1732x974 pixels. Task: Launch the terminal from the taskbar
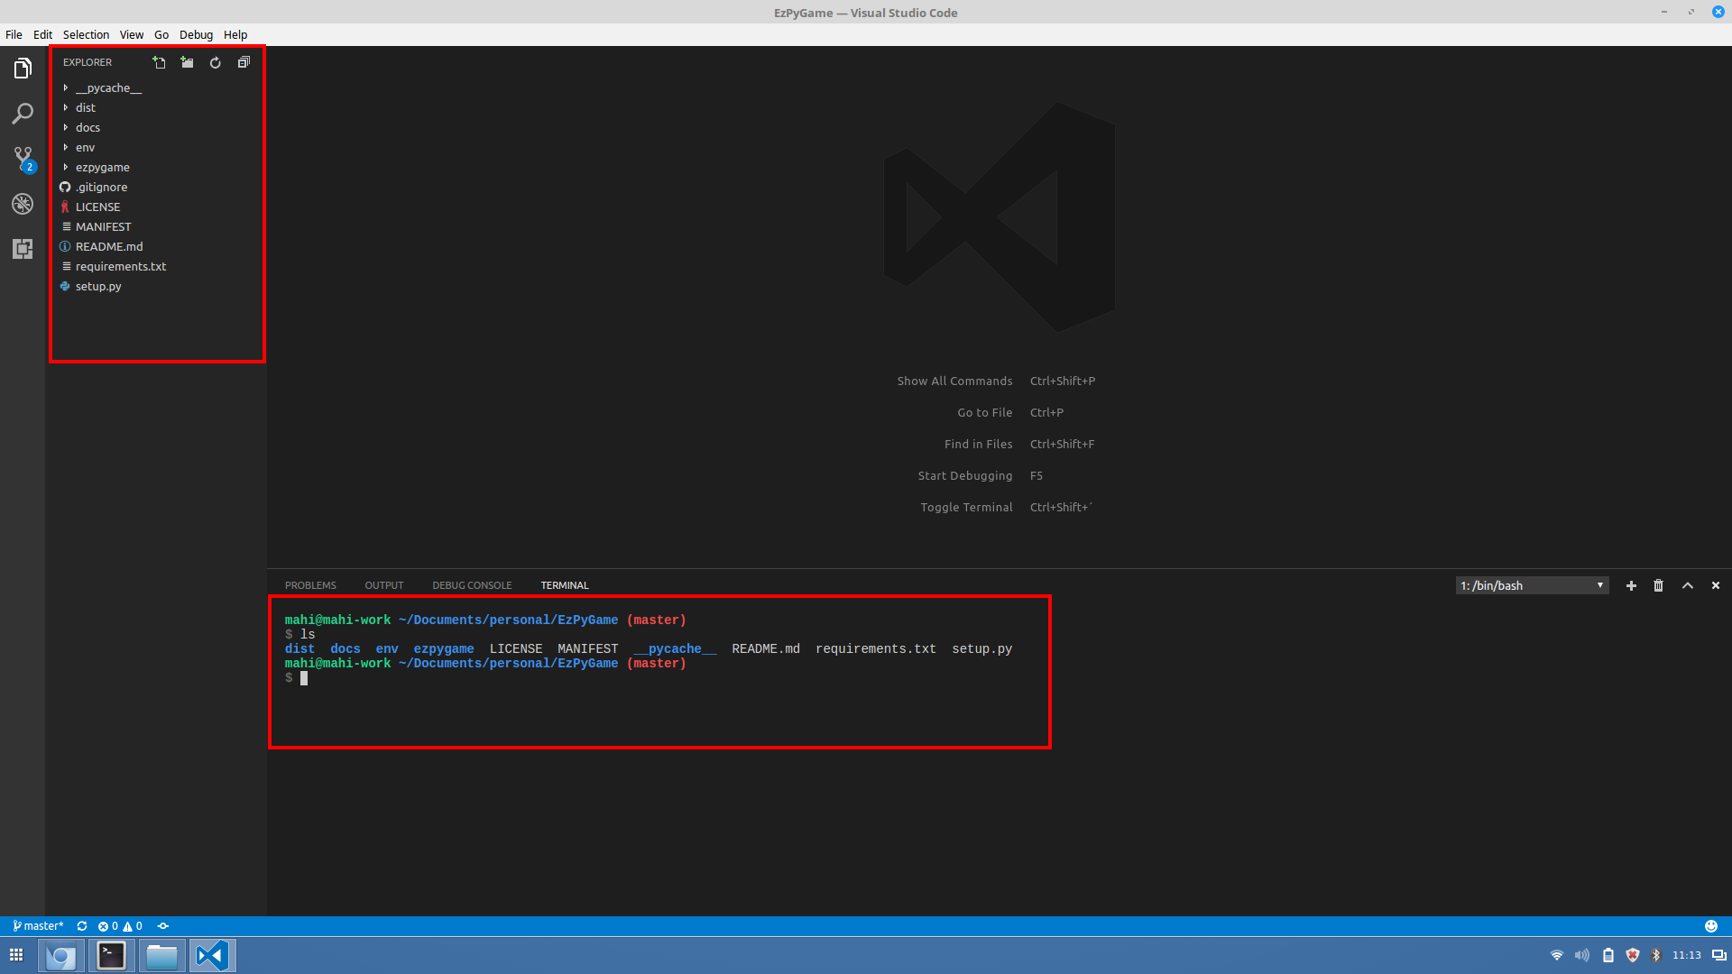coord(112,955)
